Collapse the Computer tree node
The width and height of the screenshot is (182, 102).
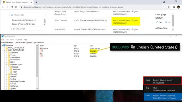point(2,45)
